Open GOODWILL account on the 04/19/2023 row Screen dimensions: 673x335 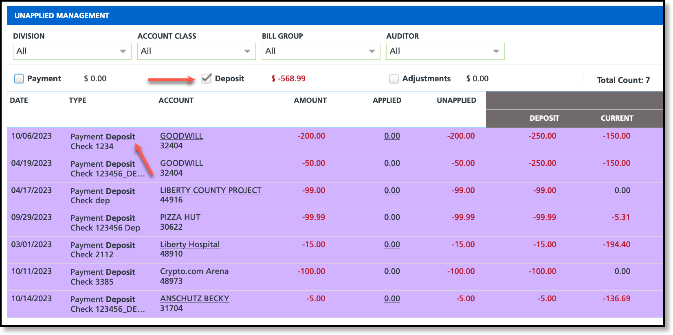182,163
